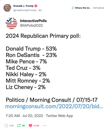This screenshot has height=131, width=107.
Task: Open the three-dot more options menu
Action: (45, 126)
